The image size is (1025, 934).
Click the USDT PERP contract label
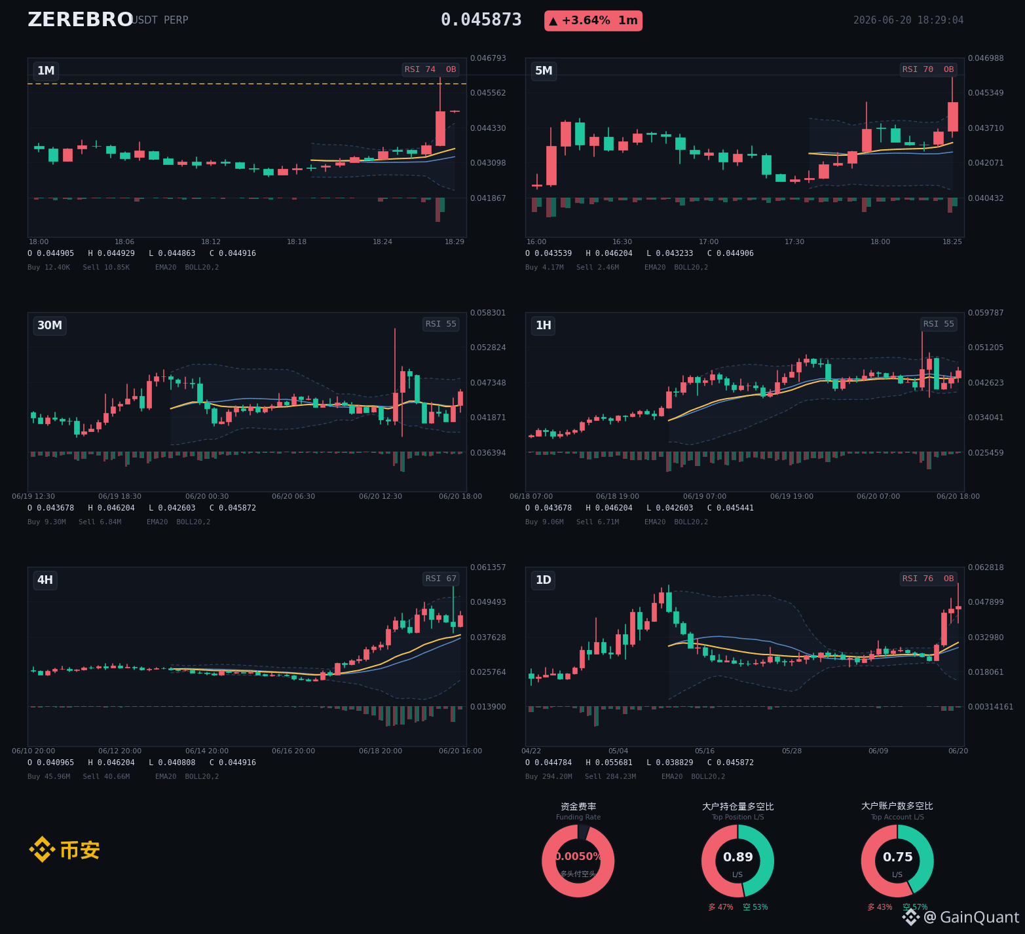tap(160, 20)
